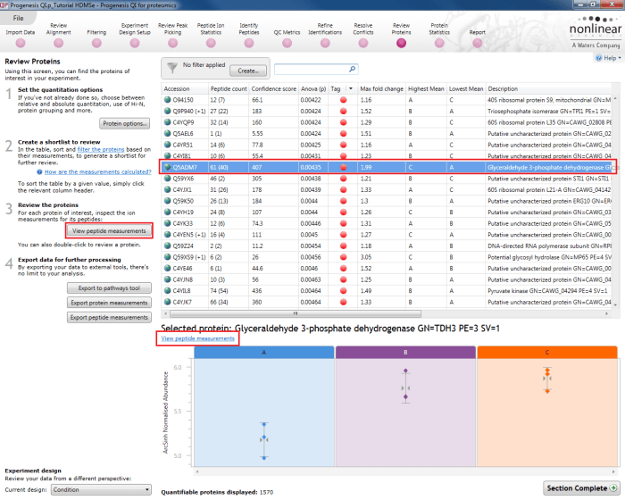Click the Create filter button
Screen dimensions: 625x500
click(248, 71)
